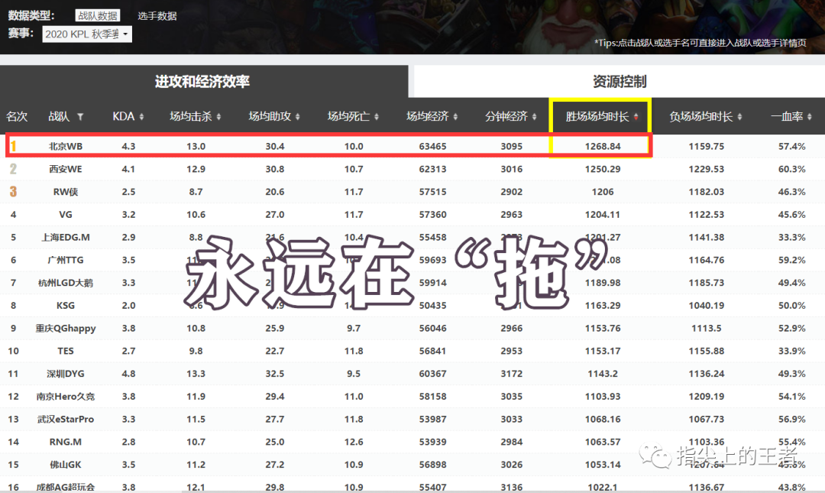
Task: Open team page for KSG
Action: (x=65, y=306)
